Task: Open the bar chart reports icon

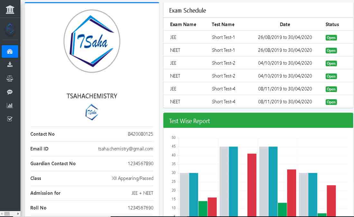Action: tap(10, 105)
